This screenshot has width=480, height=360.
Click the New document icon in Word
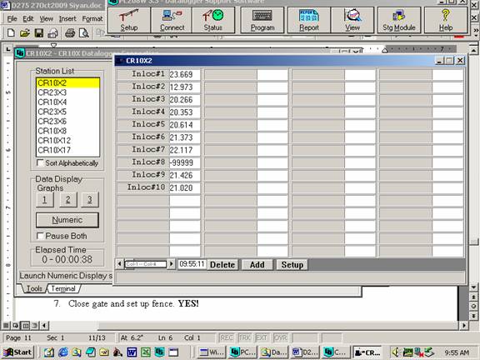click(11, 32)
